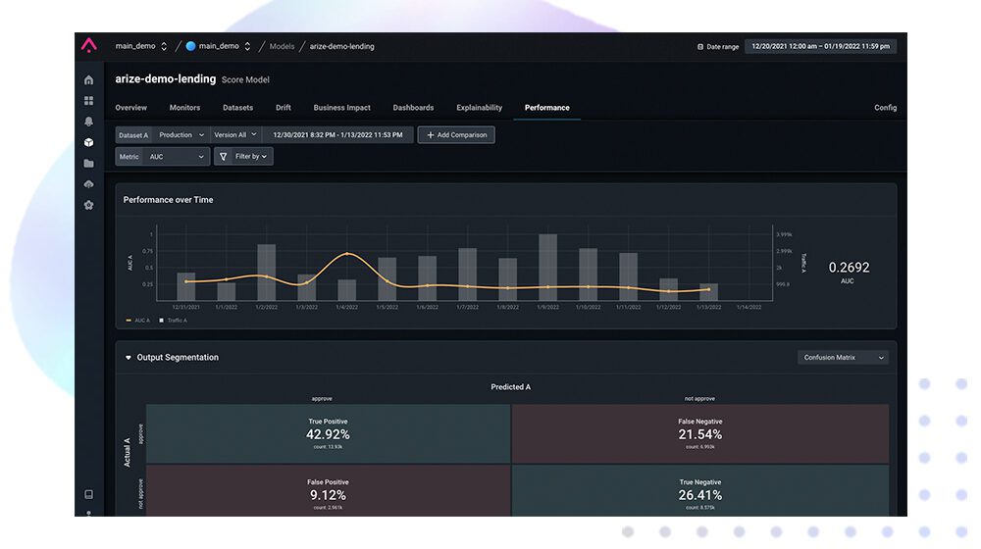Switch to the Datasets tab
Viewport: 981px width, 549px height.
(237, 108)
